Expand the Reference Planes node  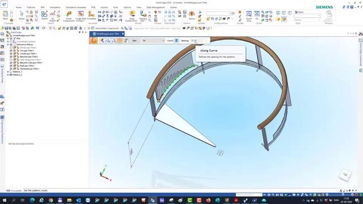coord(8,45)
